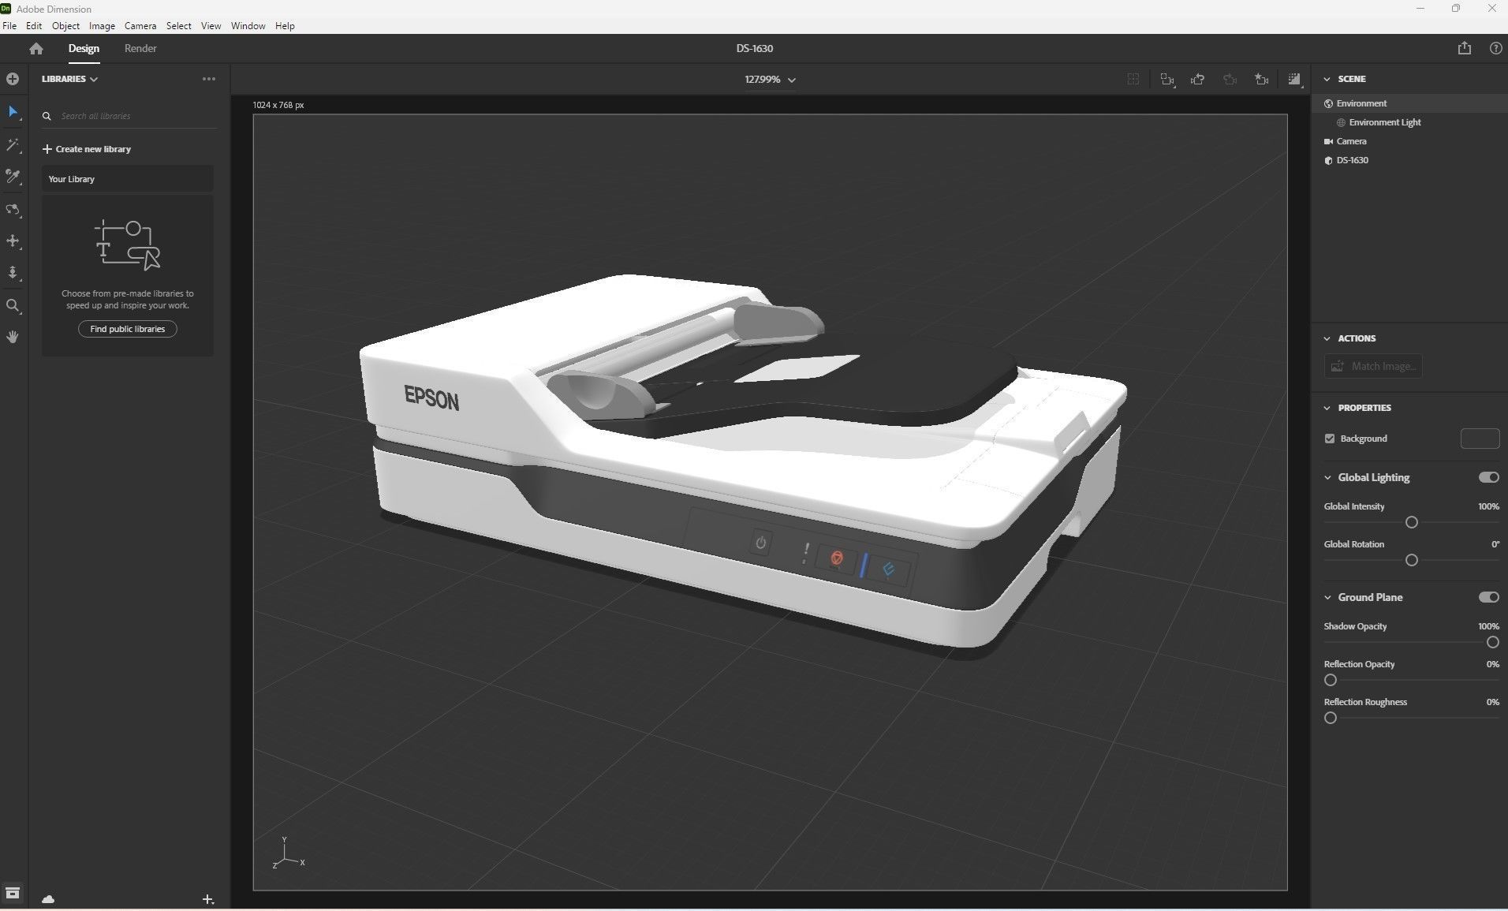Click the add item plus icon at the bottom of the Libraries panel
This screenshot has width=1508, height=911.
[208, 899]
